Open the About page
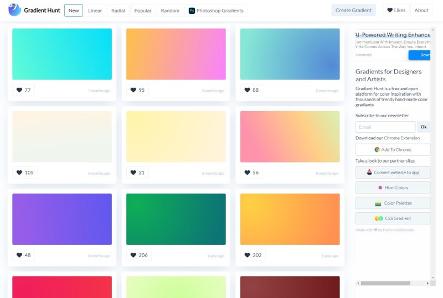Screen dimensions: 443x298 [421, 10]
